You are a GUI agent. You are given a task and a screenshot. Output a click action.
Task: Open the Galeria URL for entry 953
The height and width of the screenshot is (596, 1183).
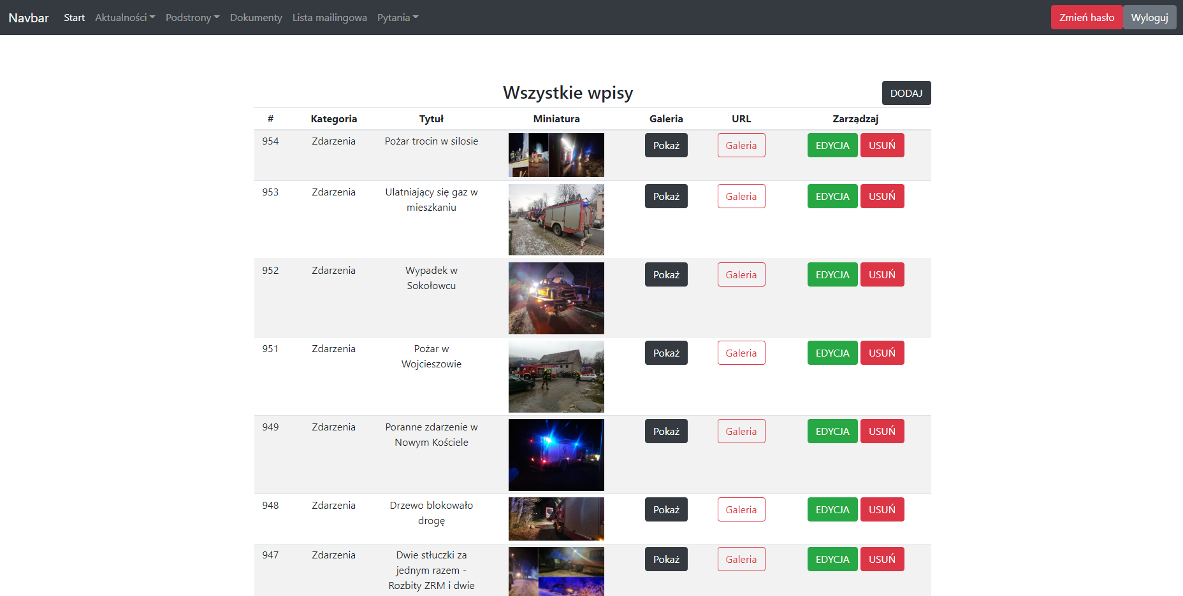click(x=741, y=196)
